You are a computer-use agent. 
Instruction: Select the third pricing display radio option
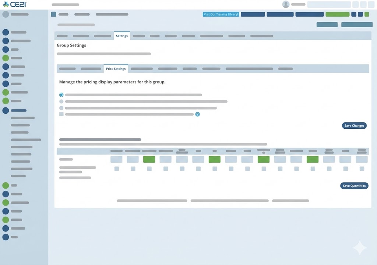61,108
